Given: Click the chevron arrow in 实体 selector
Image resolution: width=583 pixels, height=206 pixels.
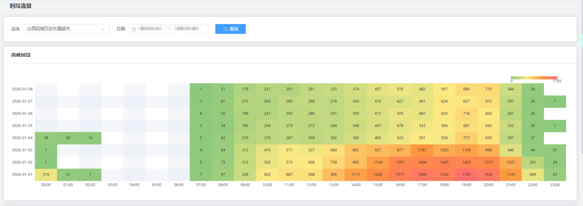Looking at the screenshot, I should 103,29.
